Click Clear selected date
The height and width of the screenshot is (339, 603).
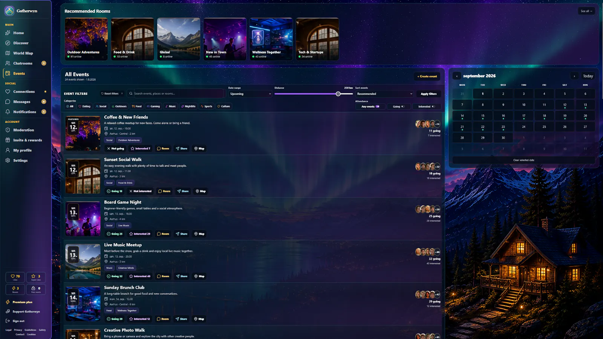coord(523,160)
